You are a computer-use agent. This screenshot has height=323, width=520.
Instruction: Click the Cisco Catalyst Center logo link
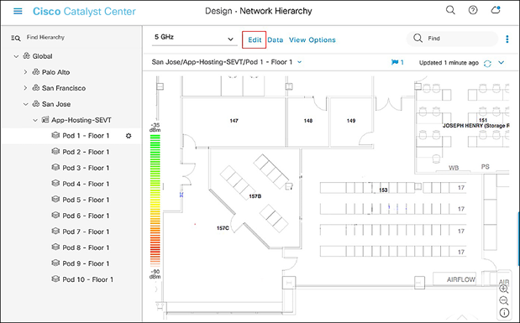(x=84, y=11)
